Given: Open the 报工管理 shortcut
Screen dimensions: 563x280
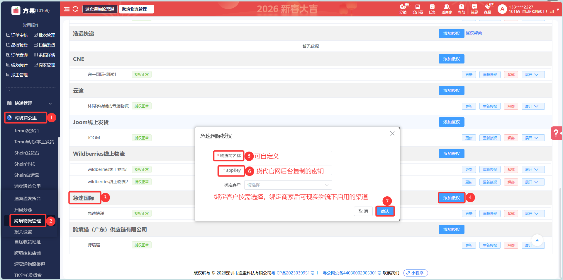Looking at the screenshot, I should (17, 75).
